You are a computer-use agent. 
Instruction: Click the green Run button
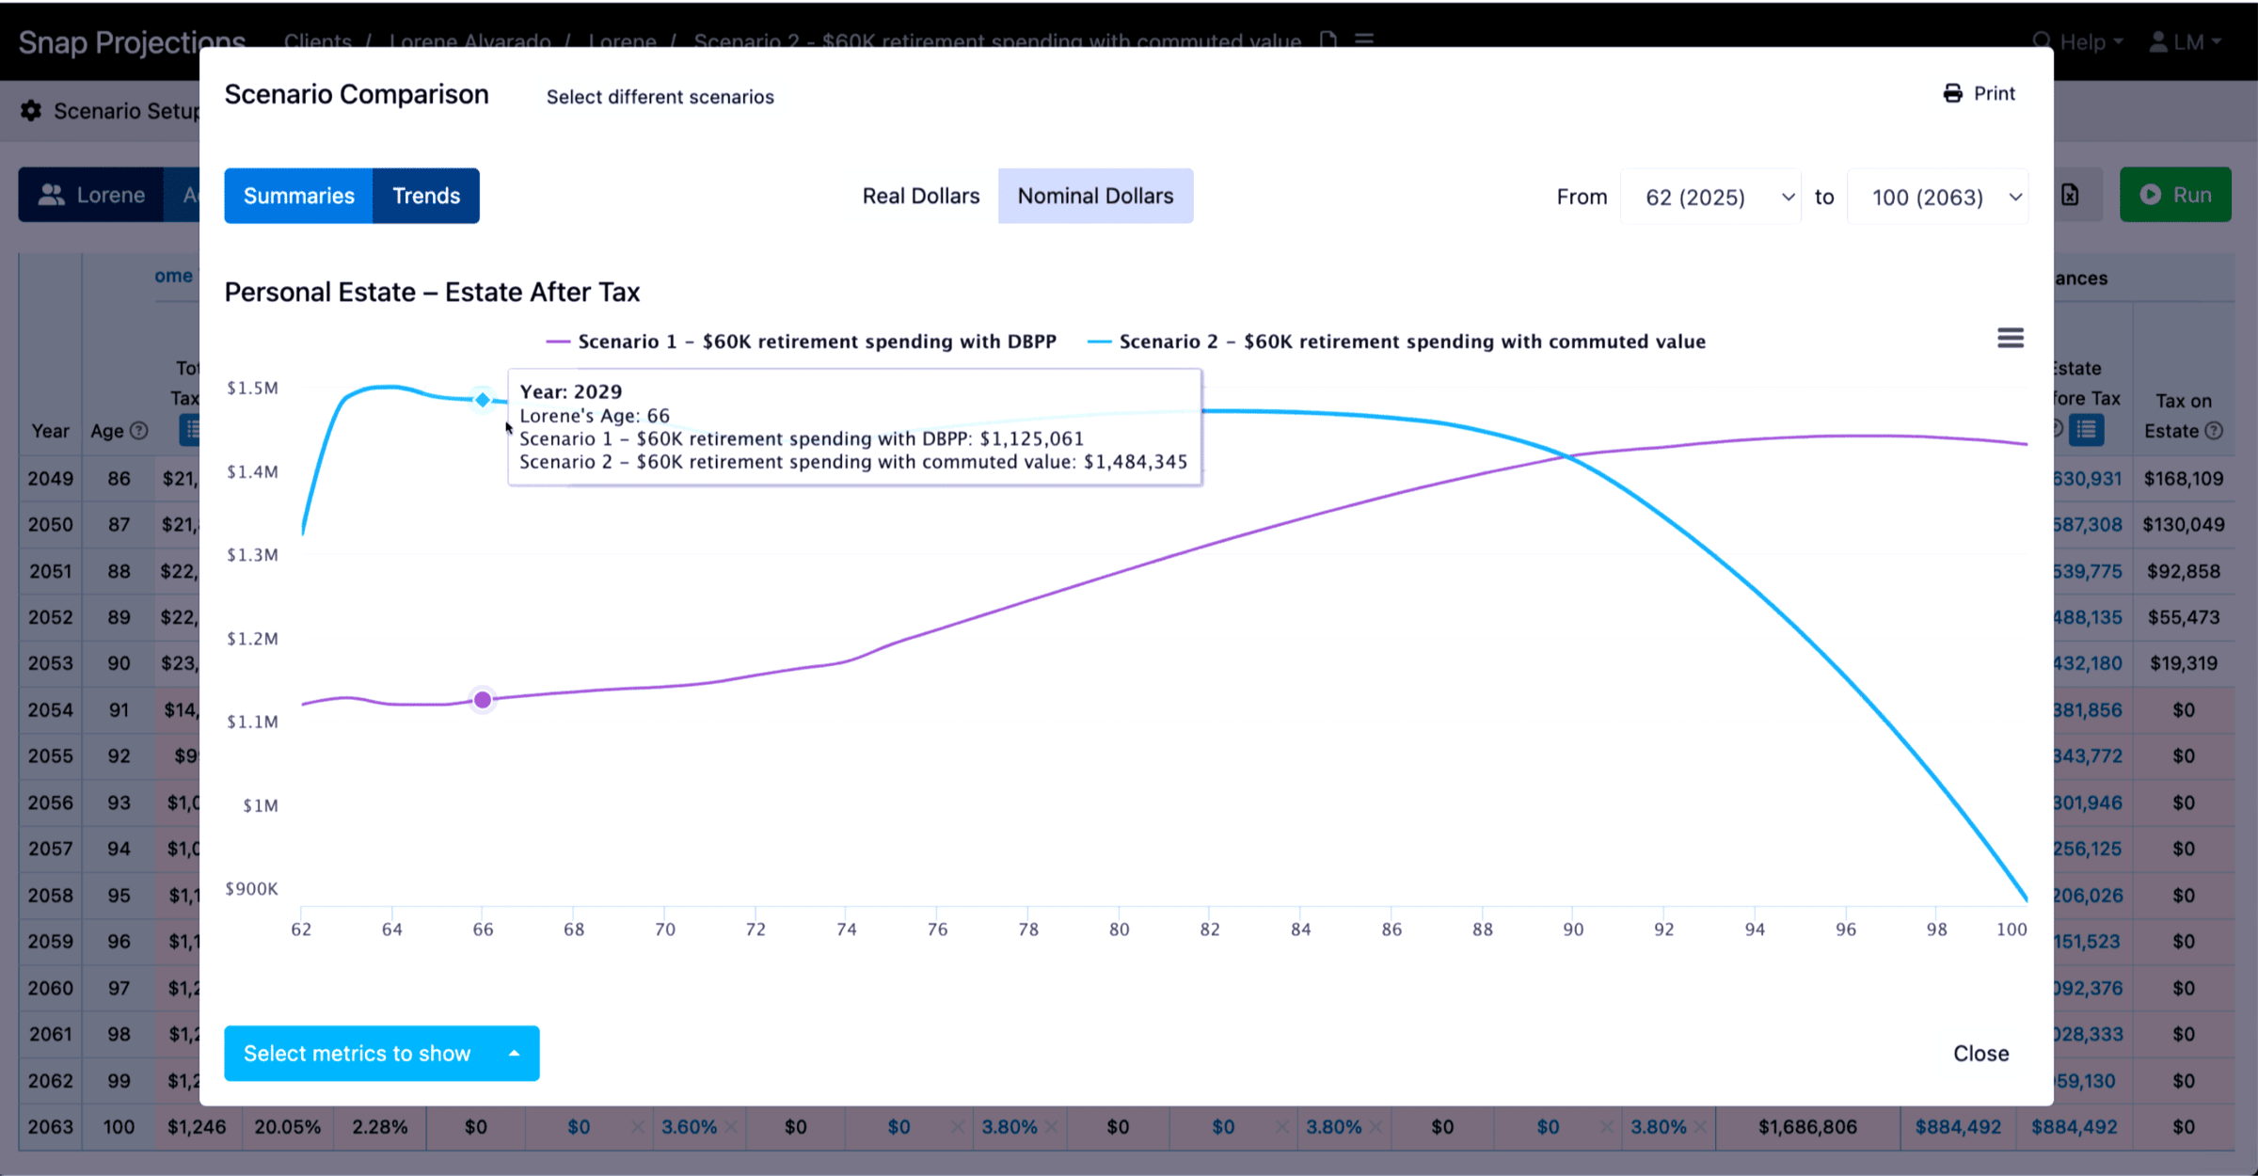2175,195
